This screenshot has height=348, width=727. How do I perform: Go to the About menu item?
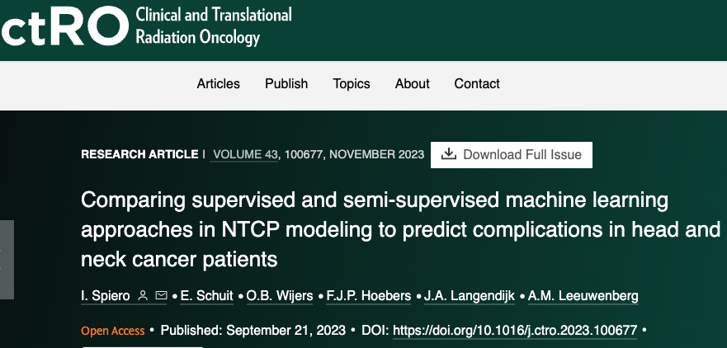pyautogui.click(x=412, y=83)
